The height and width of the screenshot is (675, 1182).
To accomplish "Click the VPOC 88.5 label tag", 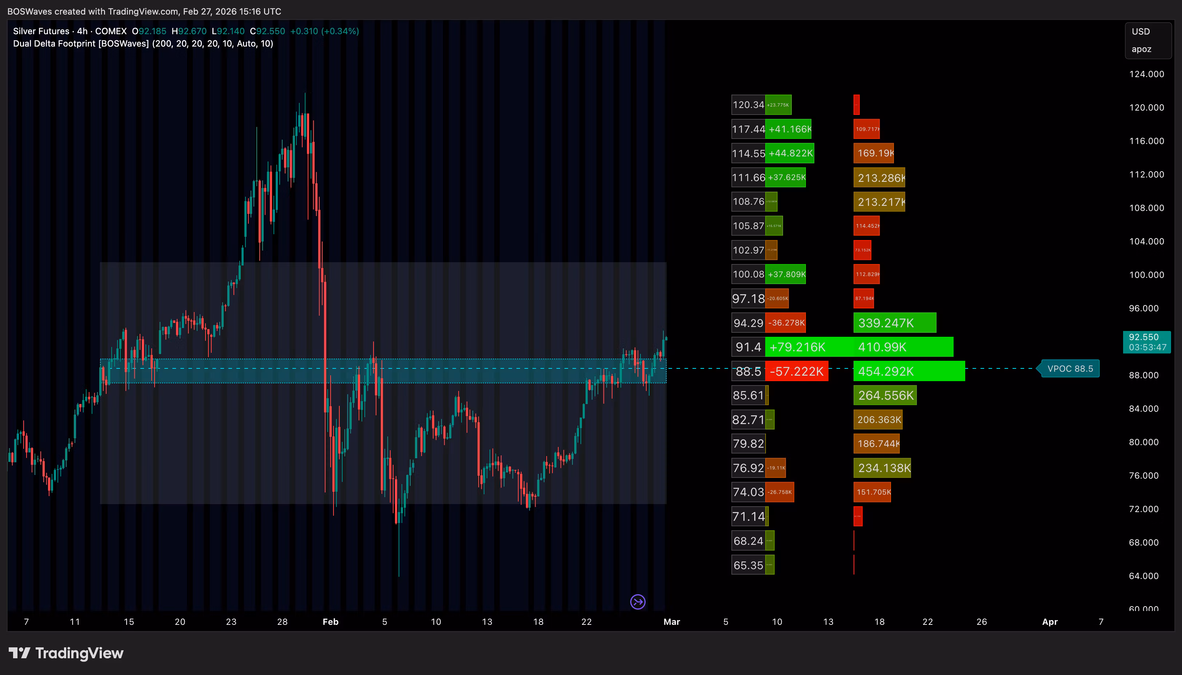I will 1070,368.
